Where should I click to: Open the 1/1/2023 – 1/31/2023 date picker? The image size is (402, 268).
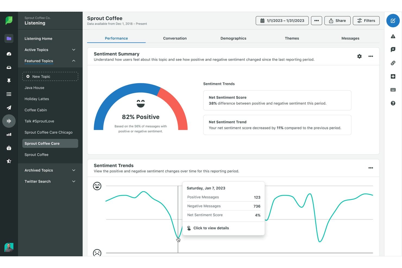[x=282, y=21]
